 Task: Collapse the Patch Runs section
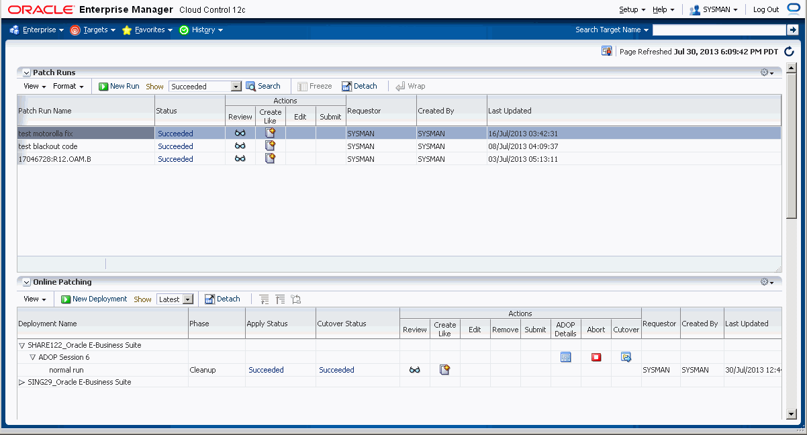point(26,72)
